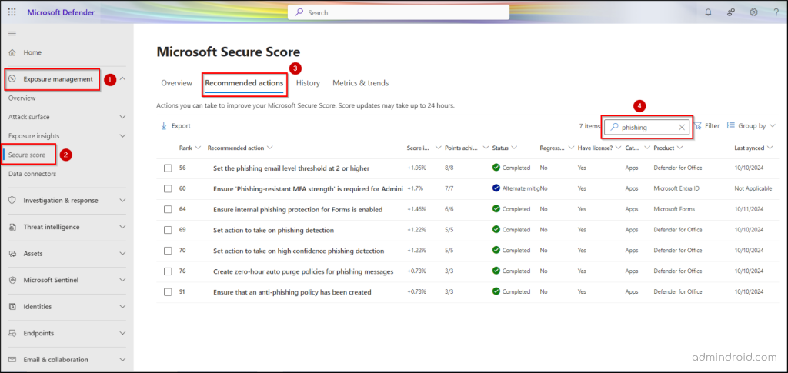The width and height of the screenshot is (788, 373).
Task: Clear the phishing search with X
Action: (682, 128)
